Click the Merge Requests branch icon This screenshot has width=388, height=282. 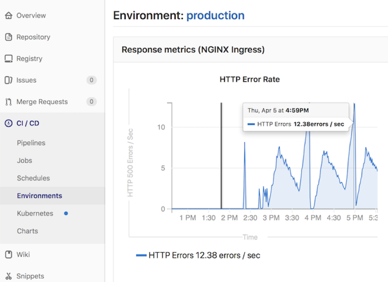pyautogui.click(x=8, y=102)
